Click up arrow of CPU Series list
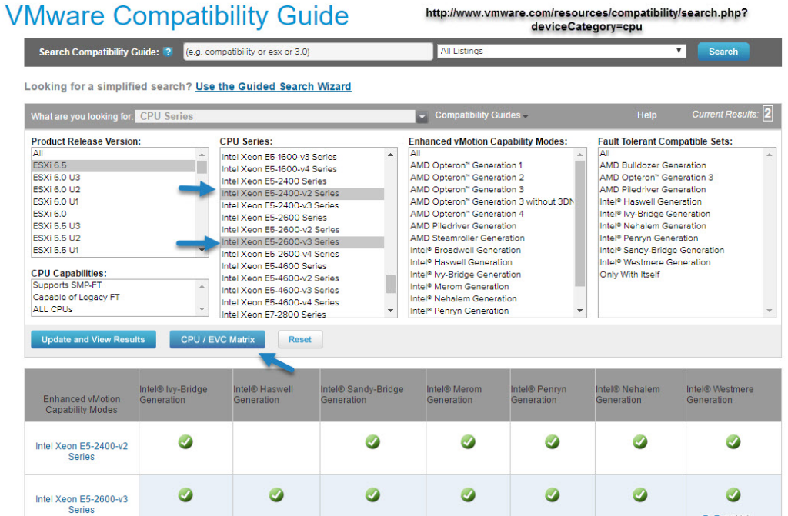The width and height of the screenshot is (788, 516). [x=390, y=155]
